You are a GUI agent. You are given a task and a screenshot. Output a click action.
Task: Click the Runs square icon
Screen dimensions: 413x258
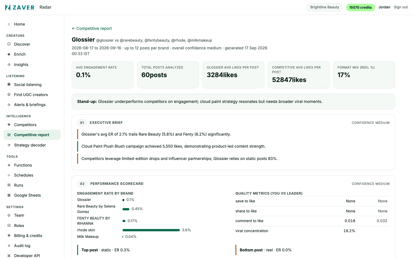tap(9, 185)
